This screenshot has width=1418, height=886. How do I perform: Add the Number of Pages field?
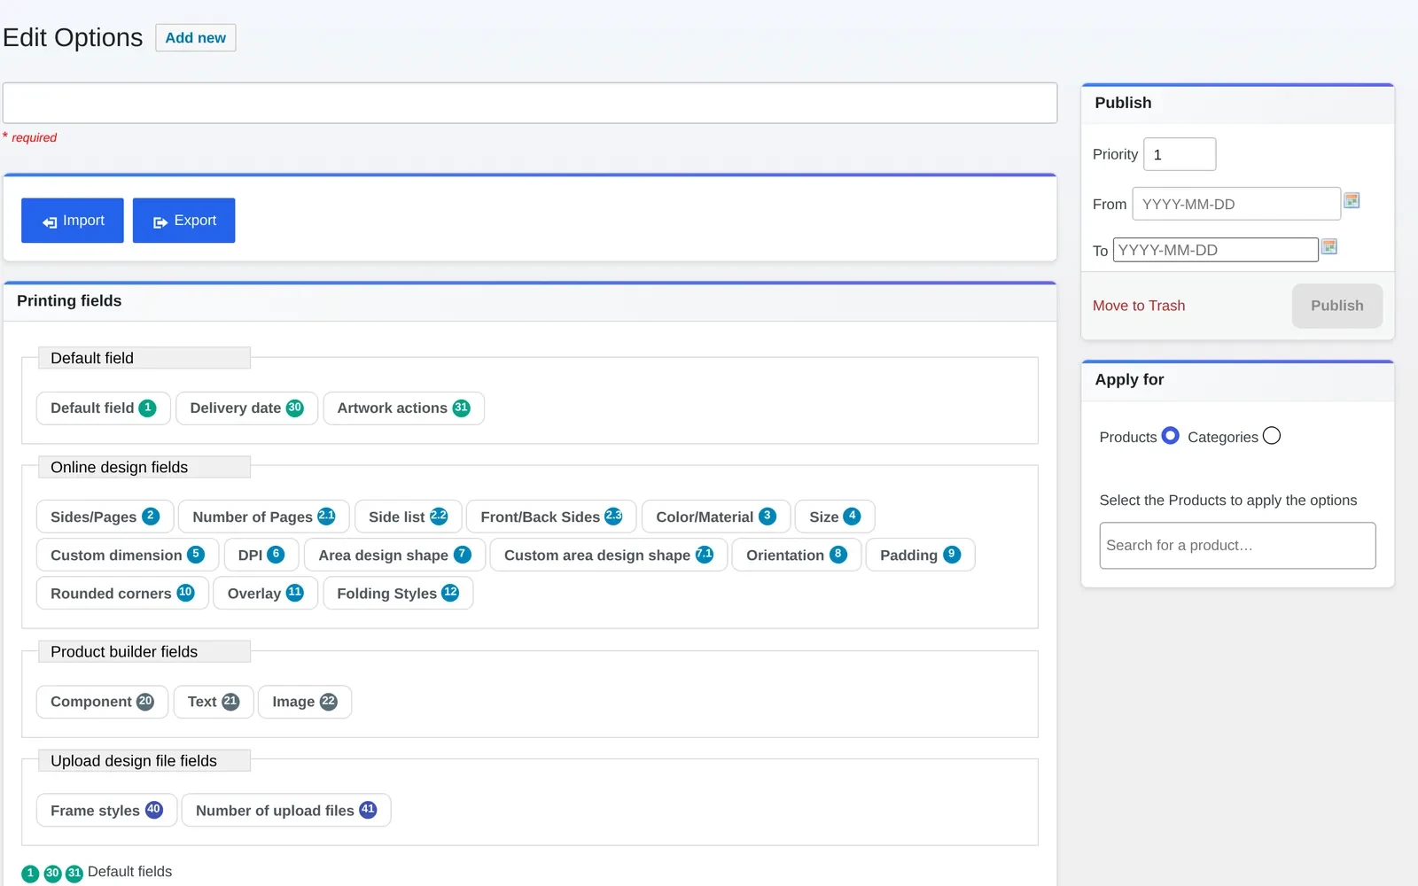(x=264, y=517)
